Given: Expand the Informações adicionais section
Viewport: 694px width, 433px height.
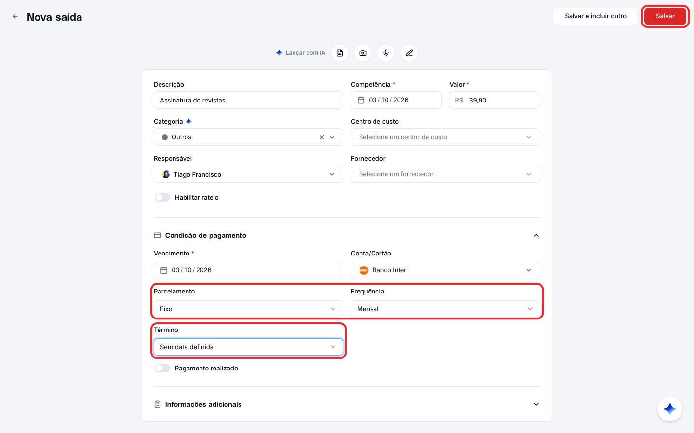Looking at the screenshot, I should coord(536,404).
